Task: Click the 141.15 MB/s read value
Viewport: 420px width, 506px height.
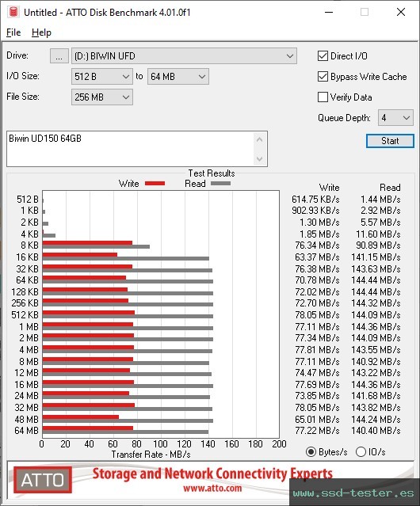Action: click(x=376, y=257)
